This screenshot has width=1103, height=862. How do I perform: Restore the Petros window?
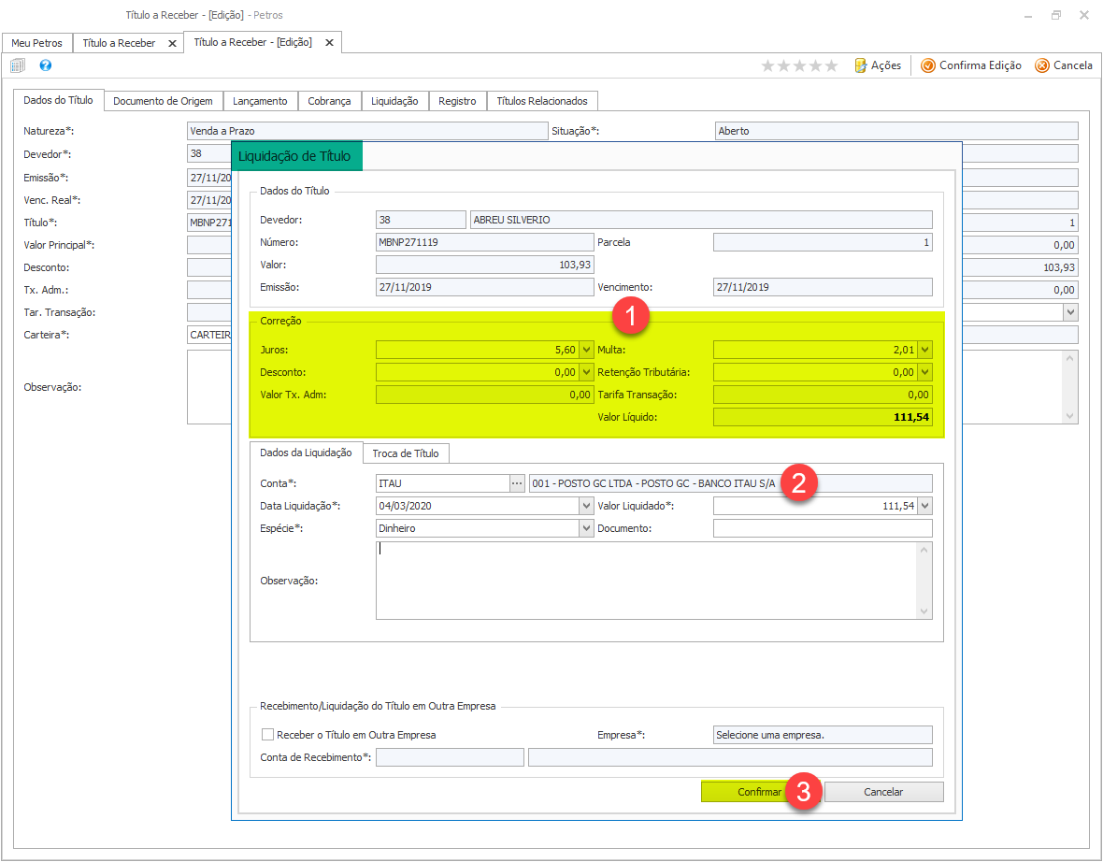pos(1056,15)
